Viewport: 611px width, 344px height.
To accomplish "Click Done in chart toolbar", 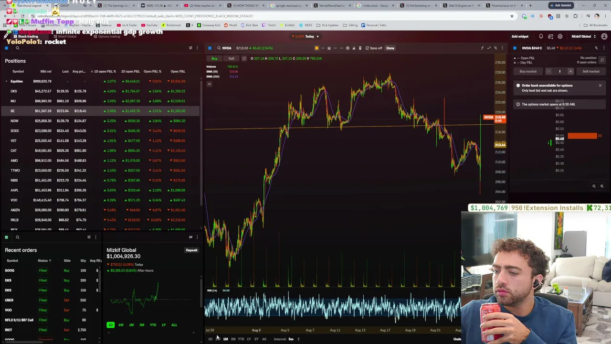I will click(x=390, y=48).
